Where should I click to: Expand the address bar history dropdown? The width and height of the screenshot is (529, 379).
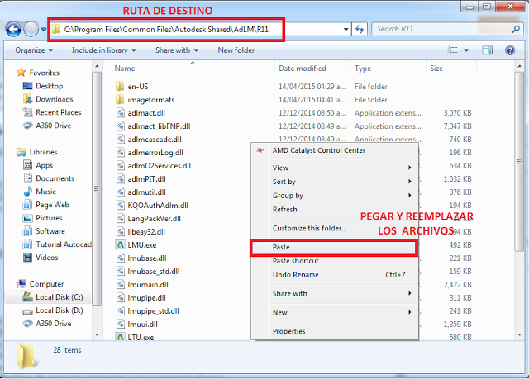(346, 29)
